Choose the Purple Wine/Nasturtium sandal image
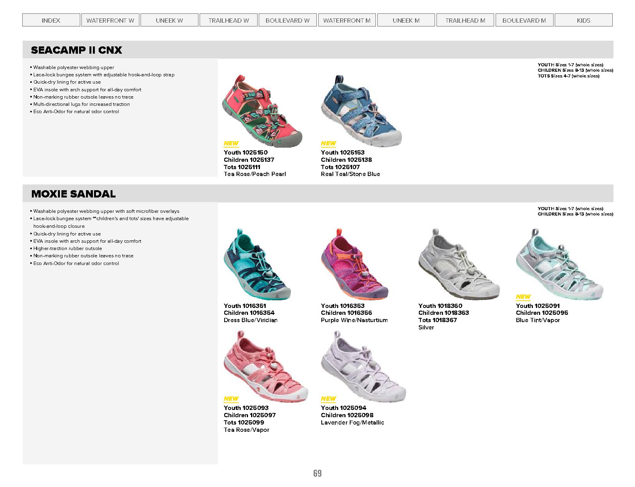 (x=354, y=264)
